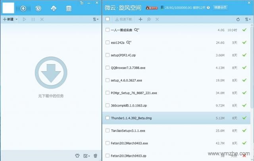Click the green checkmark for setup(PDF2.4).zip

point(244,55)
